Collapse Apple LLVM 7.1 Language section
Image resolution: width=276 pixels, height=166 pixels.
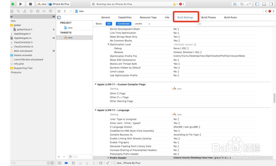tap(95, 110)
